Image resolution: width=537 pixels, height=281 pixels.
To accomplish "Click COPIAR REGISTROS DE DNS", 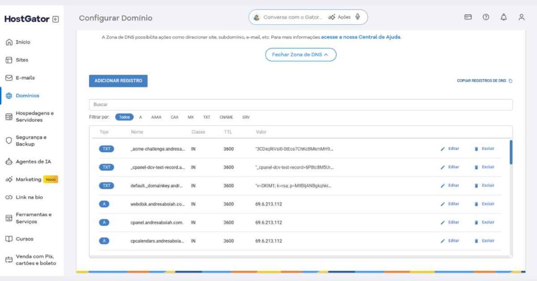I will pos(484,81).
